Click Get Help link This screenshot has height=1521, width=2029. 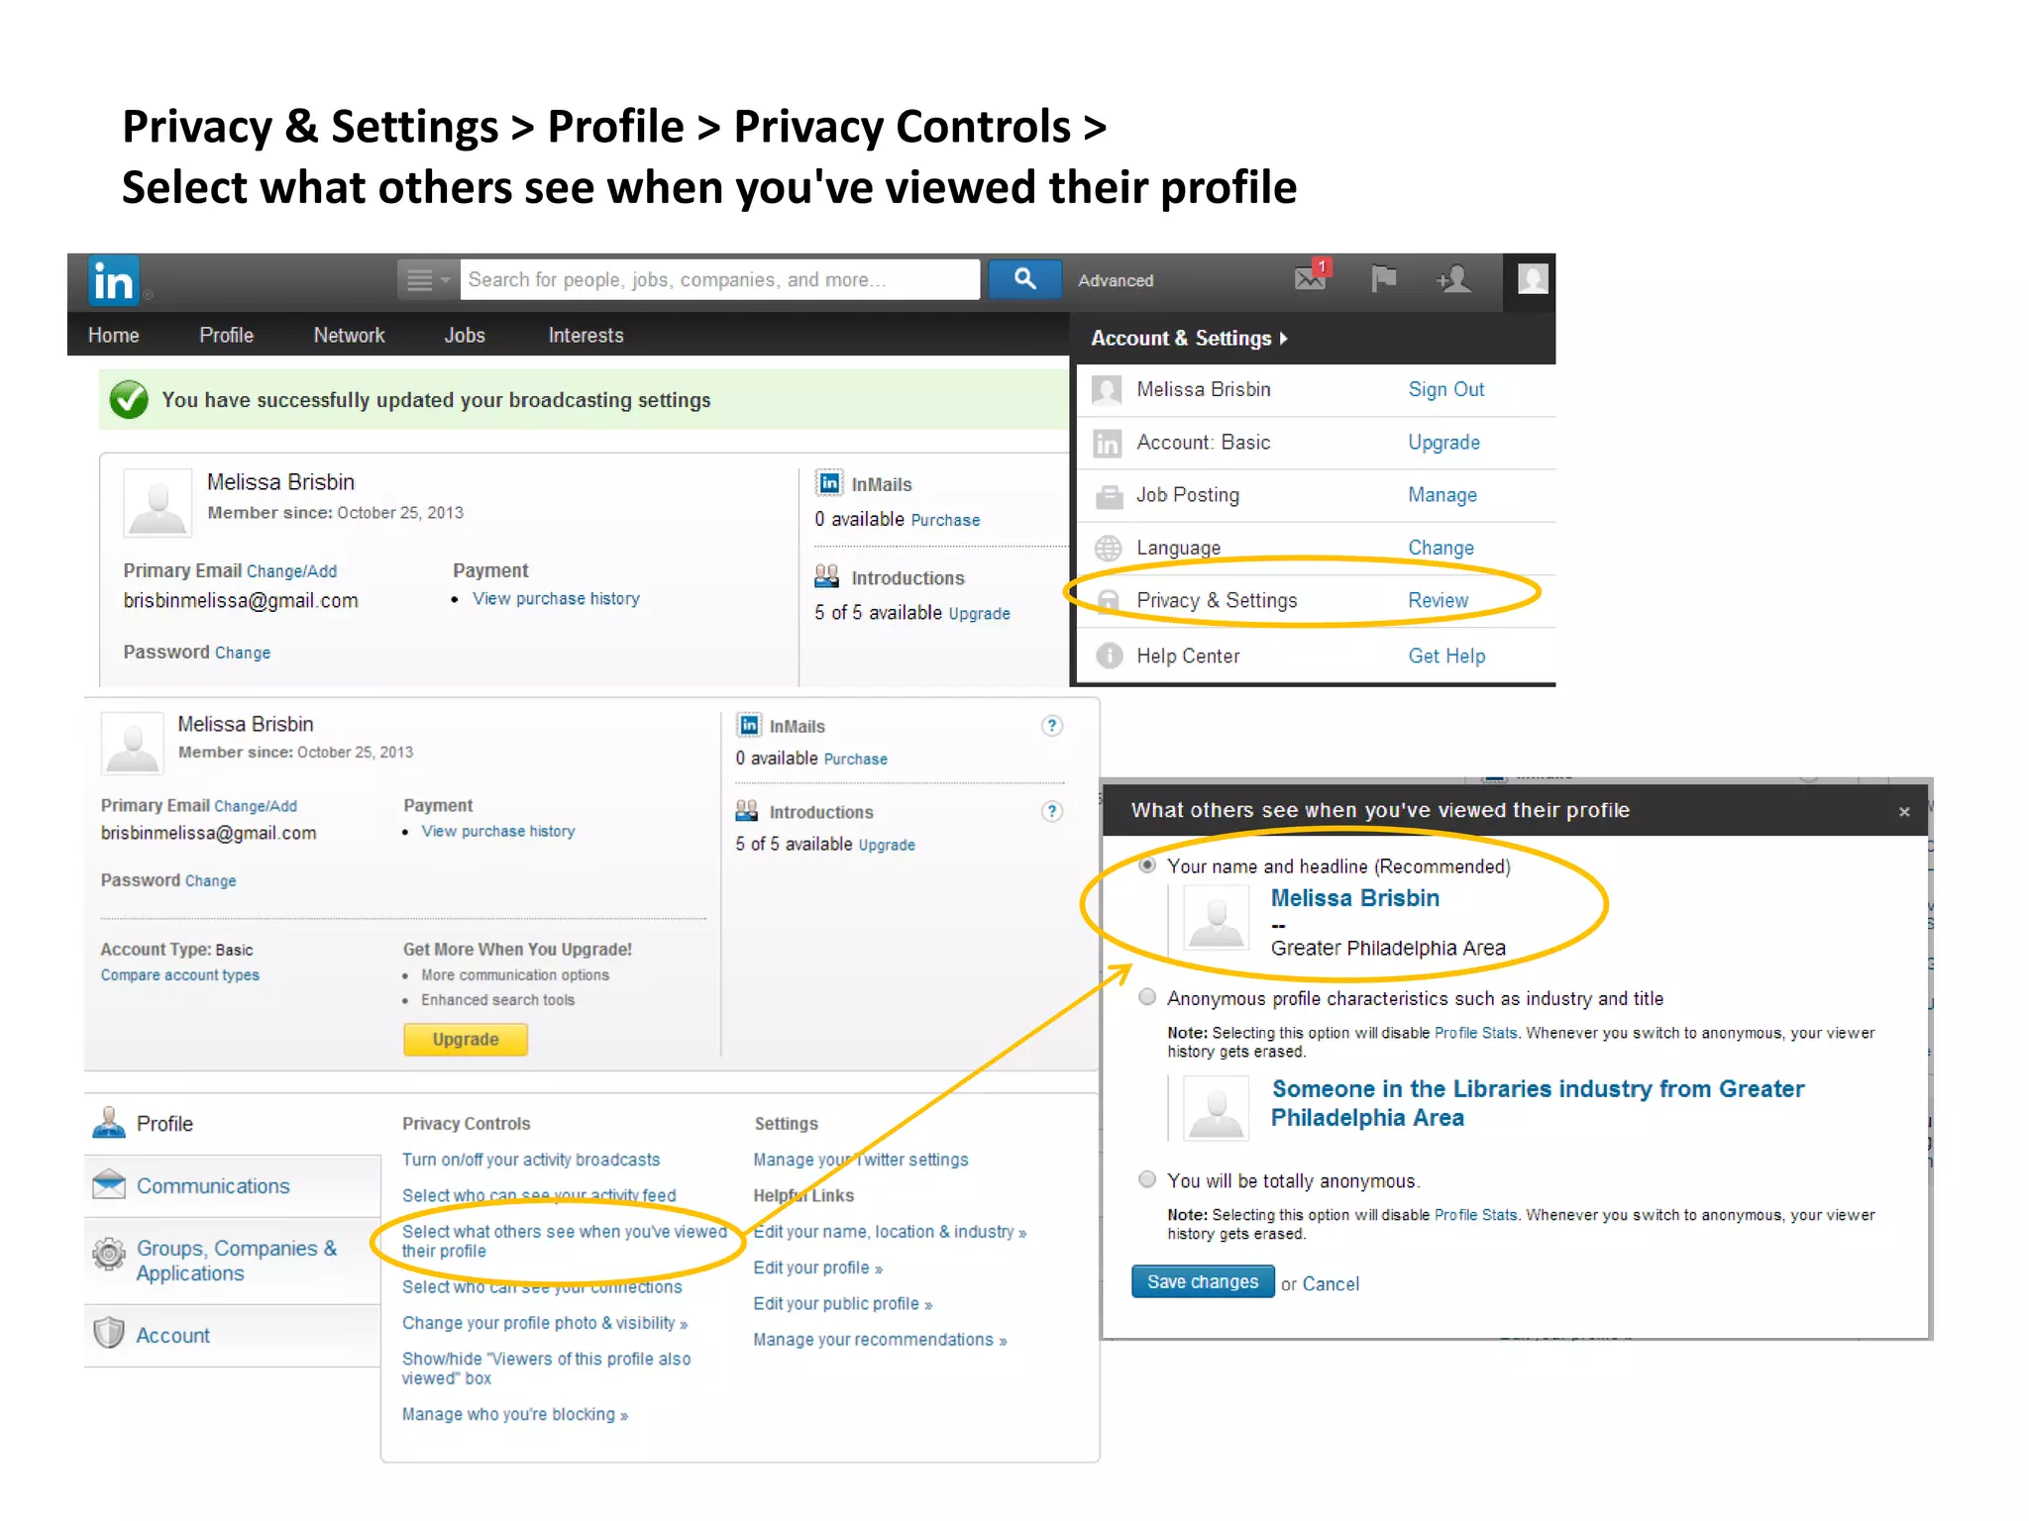click(1446, 657)
